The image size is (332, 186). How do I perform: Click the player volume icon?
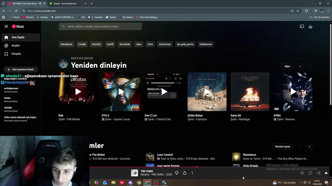tap(302, 173)
